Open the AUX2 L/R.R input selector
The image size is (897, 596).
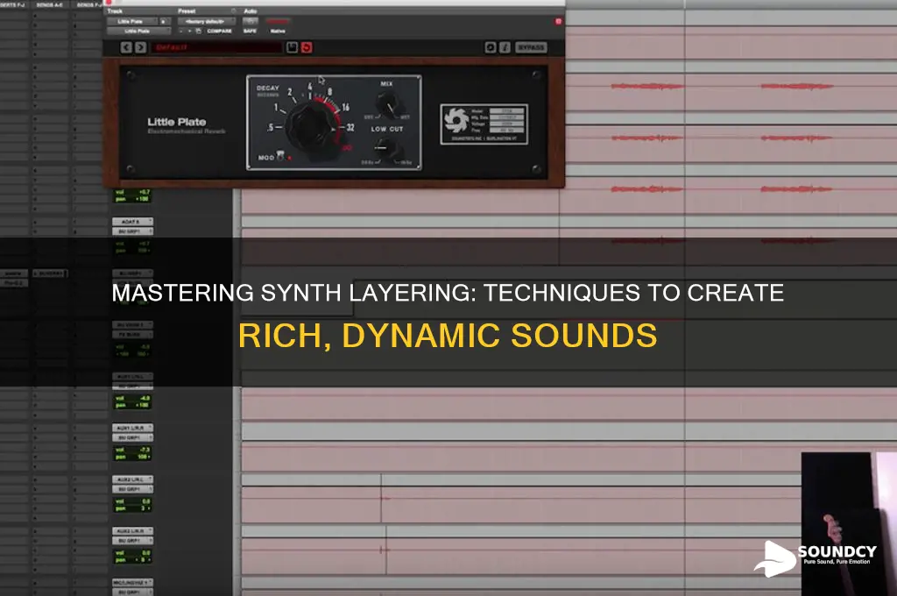132,531
